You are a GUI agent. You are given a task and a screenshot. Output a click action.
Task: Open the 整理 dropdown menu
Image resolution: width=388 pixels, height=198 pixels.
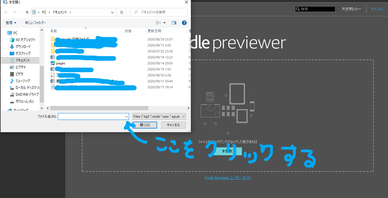point(11,23)
